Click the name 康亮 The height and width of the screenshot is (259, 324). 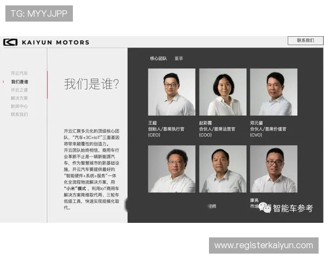[254, 200]
